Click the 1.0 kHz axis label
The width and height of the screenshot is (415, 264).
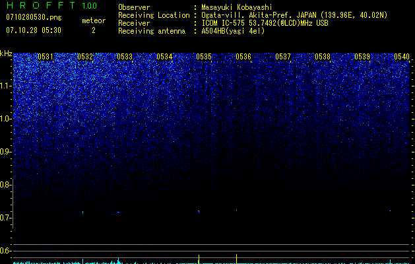6,119
